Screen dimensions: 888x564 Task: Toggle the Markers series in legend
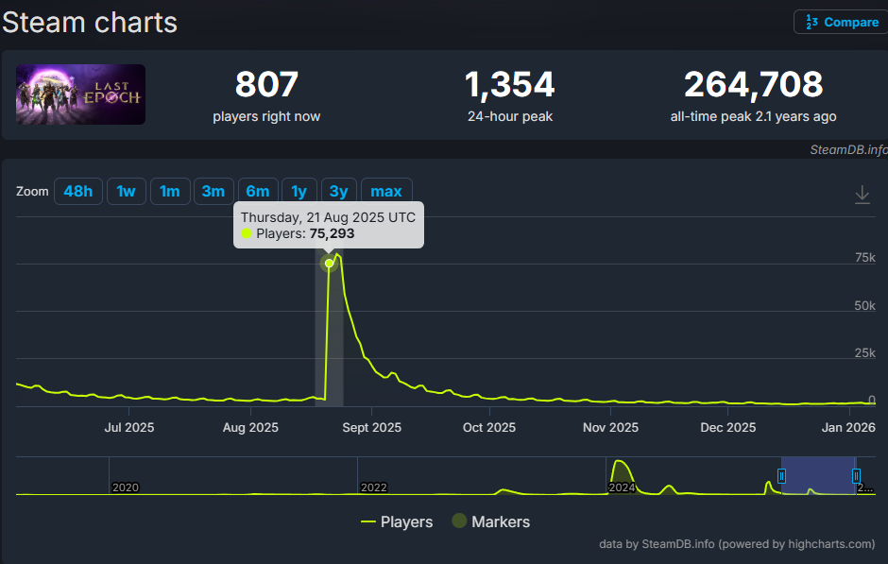(500, 521)
